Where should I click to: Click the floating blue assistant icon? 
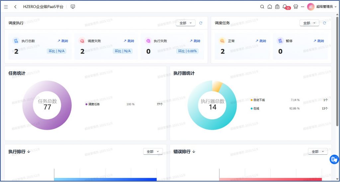(x=334, y=159)
